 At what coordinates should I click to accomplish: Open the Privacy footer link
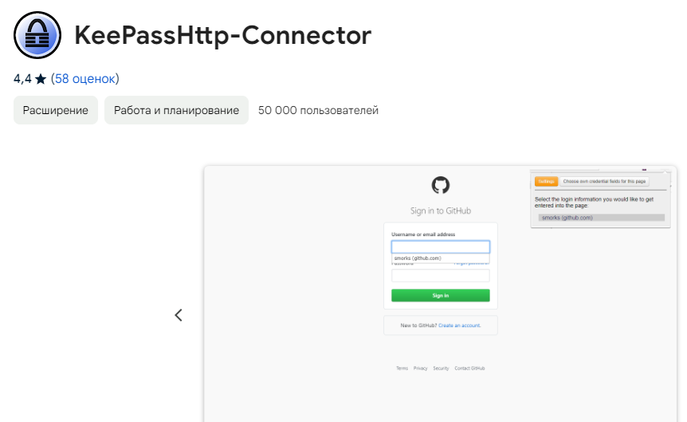pyautogui.click(x=420, y=369)
